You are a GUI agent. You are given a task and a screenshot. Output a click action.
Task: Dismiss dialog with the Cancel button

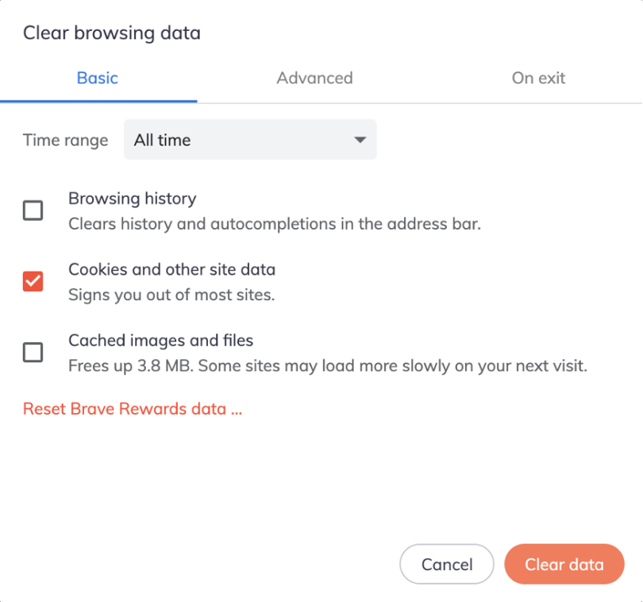click(x=447, y=564)
